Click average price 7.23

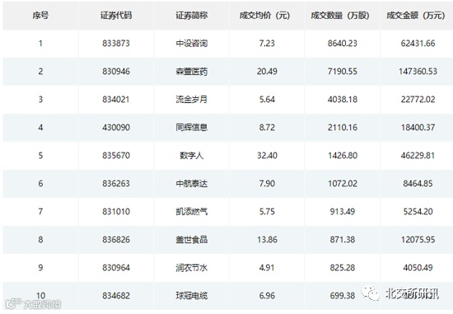[267, 44]
